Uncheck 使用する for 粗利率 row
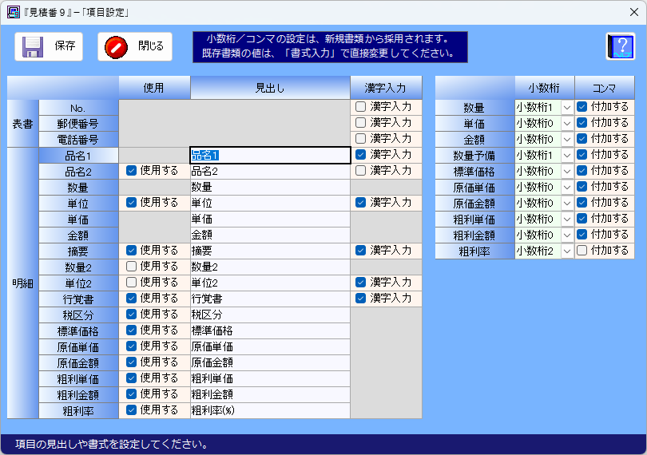Screen dimensions: 647x455 coord(131,409)
